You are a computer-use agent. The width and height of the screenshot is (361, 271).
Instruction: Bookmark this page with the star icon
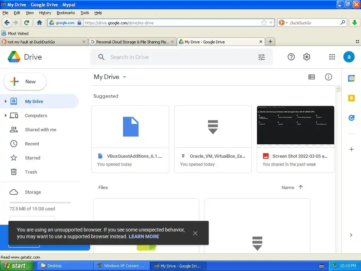(264, 23)
